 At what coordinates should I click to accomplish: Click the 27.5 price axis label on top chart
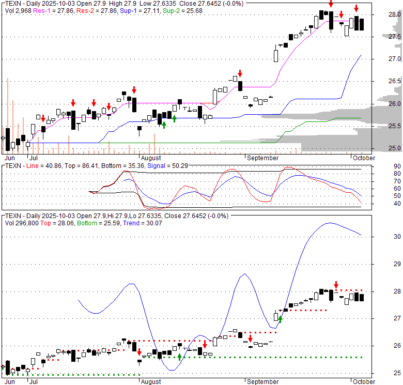tap(395, 37)
